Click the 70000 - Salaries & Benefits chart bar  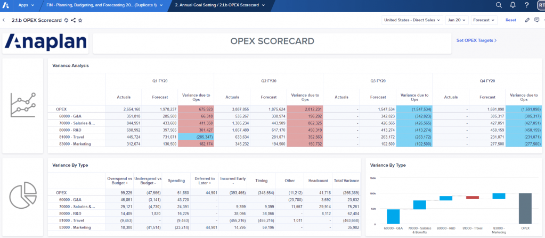(419, 205)
